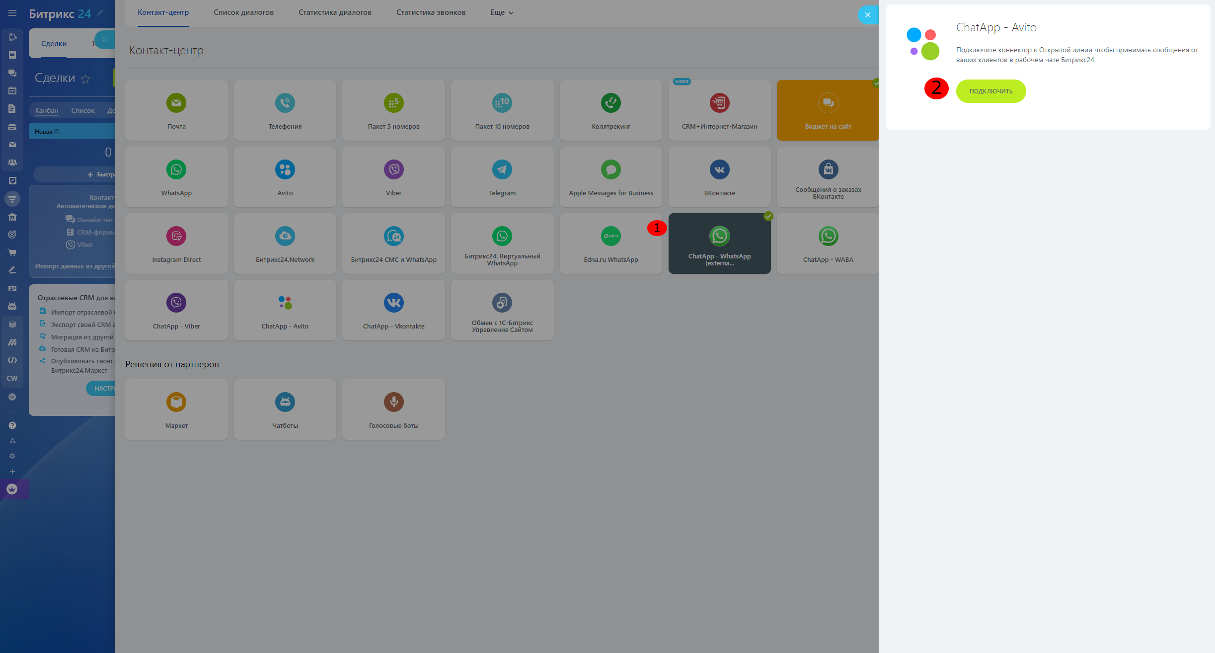Open the Чатботы partner solution
The height and width of the screenshot is (653, 1215).
point(285,409)
